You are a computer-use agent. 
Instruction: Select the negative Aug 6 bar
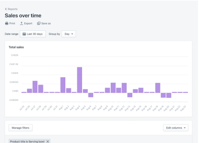coord(91,95)
